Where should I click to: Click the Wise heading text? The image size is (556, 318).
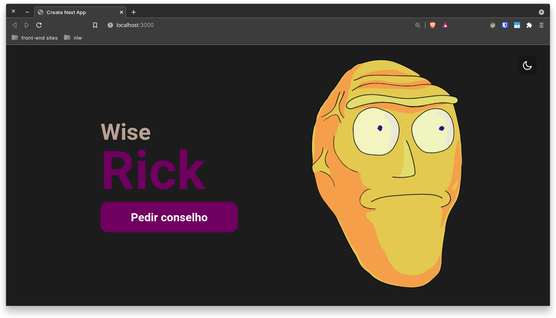click(x=126, y=132)
